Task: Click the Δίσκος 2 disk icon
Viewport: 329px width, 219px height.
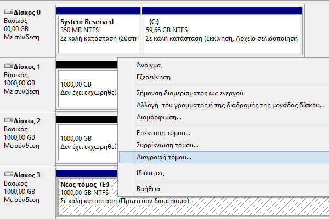Action: [x=9, y=120]
